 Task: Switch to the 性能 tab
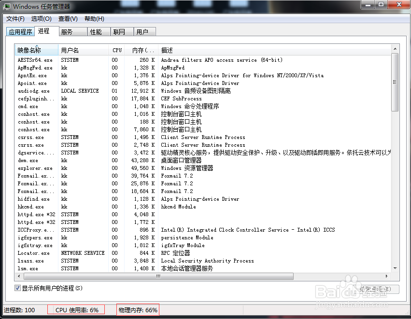click(99, 32)
